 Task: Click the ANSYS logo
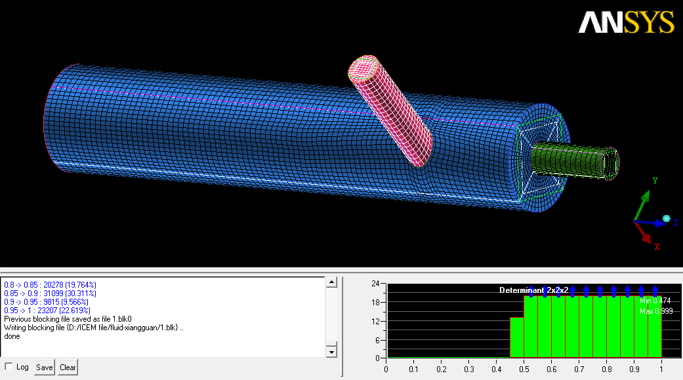click(626, 23)
